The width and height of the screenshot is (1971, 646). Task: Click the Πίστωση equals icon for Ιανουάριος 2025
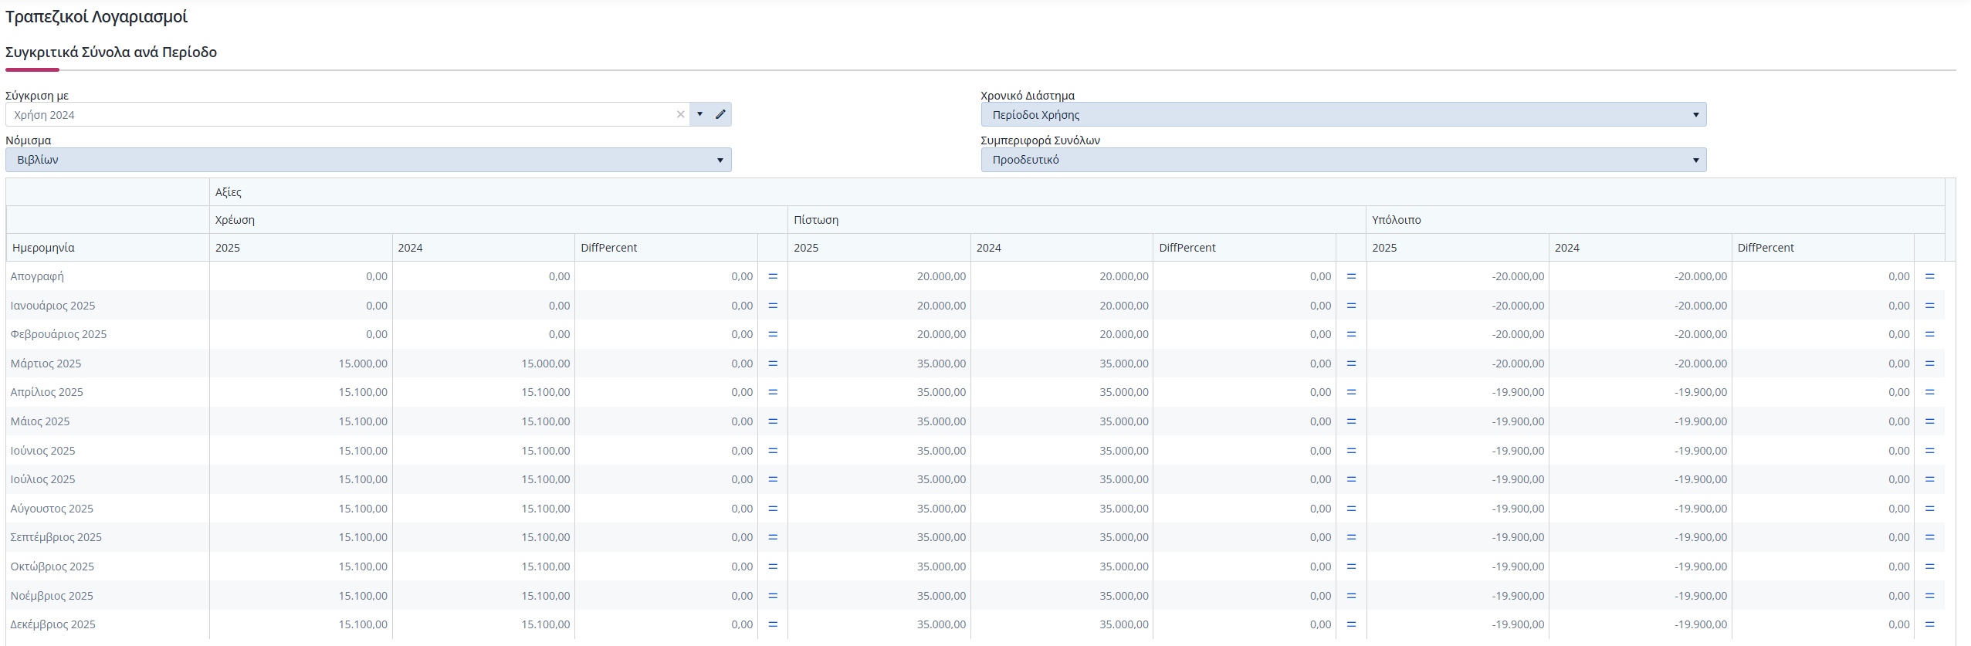coord(1351,306)
